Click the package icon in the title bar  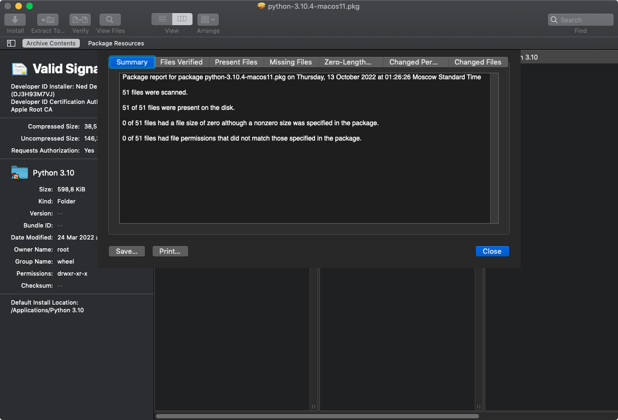(x=261, y=7)
